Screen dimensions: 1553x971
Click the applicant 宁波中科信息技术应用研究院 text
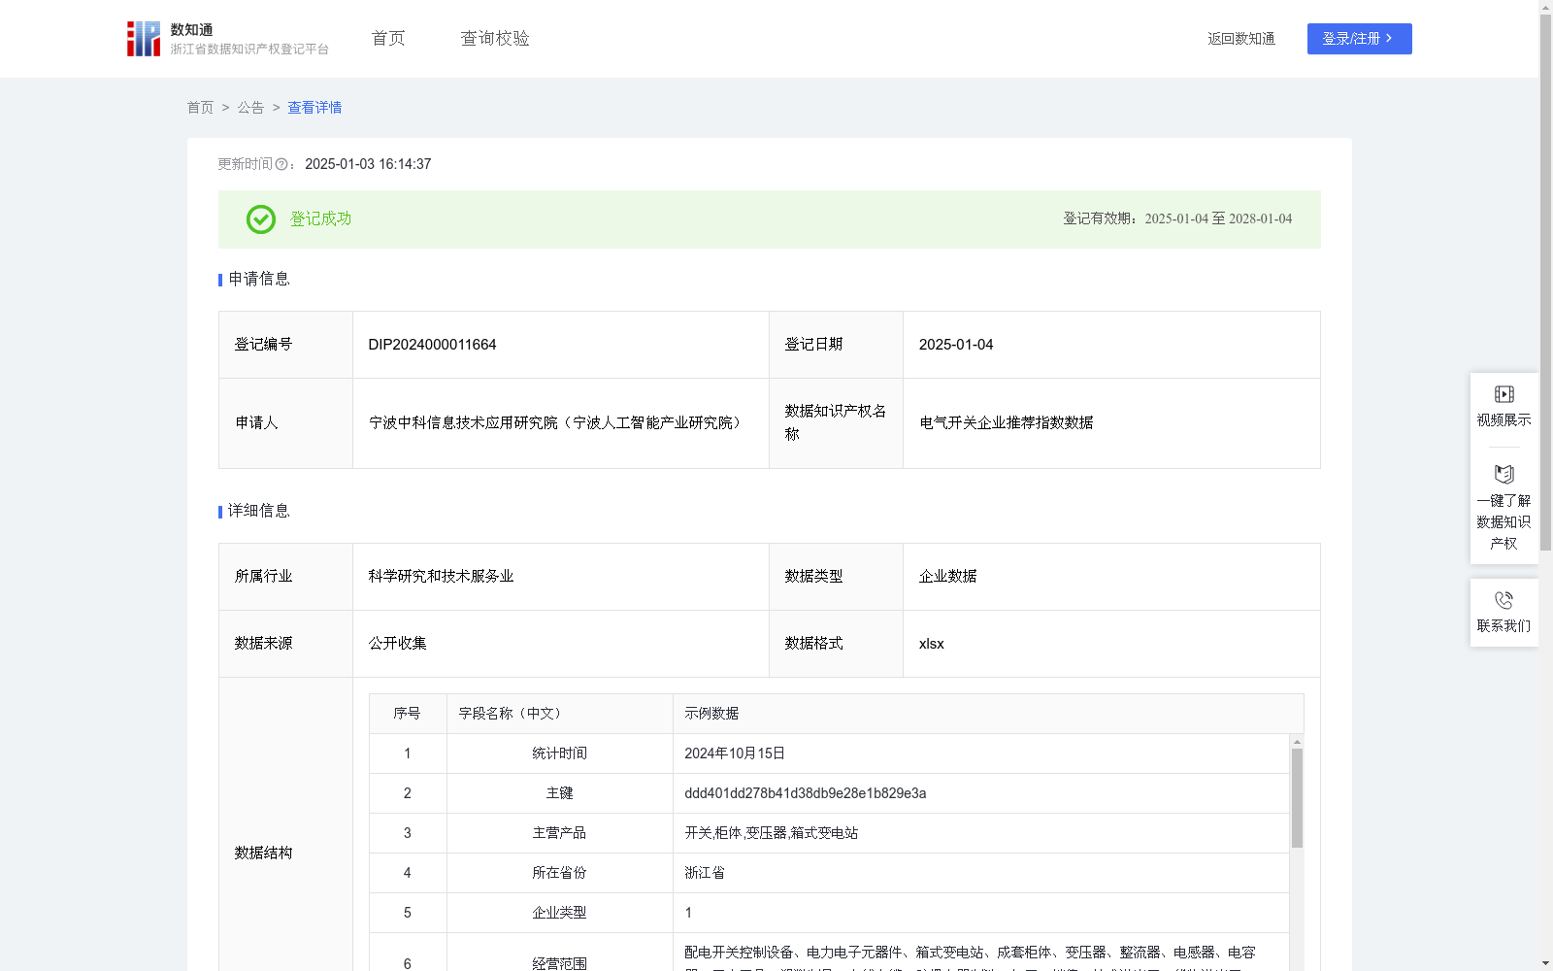(x=555, y=423)
